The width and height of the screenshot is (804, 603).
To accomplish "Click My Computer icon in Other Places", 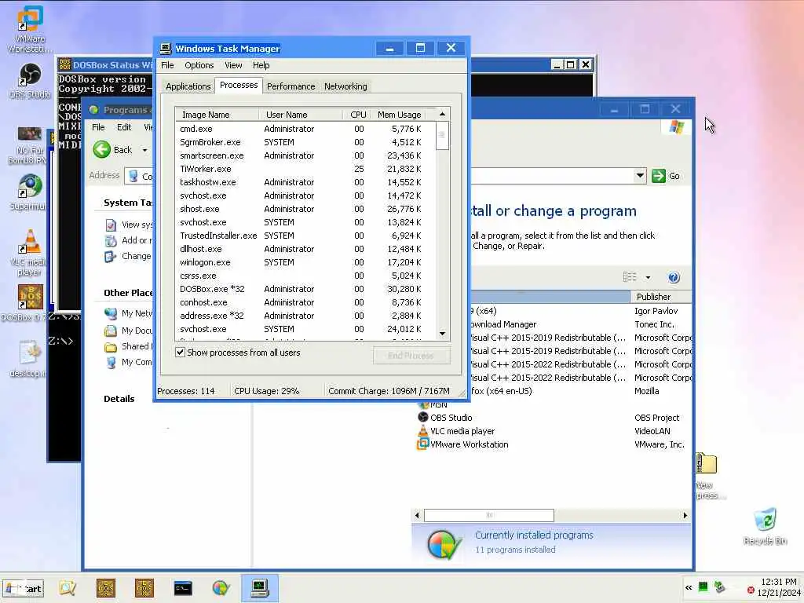I will point(111,363).
